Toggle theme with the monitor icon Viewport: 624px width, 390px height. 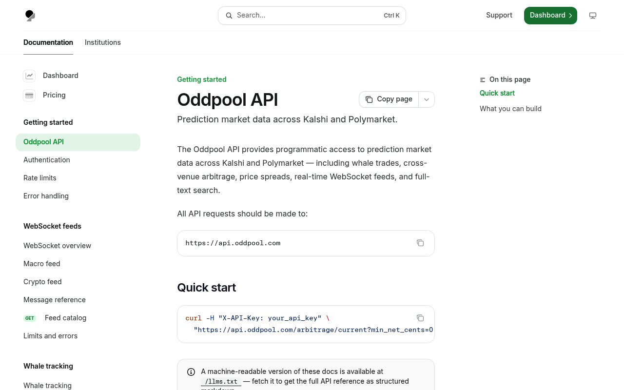[x=593, y=16]
